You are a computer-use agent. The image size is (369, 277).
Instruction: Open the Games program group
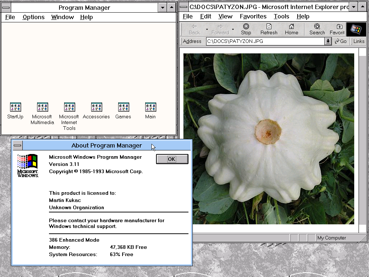(123, 107)
